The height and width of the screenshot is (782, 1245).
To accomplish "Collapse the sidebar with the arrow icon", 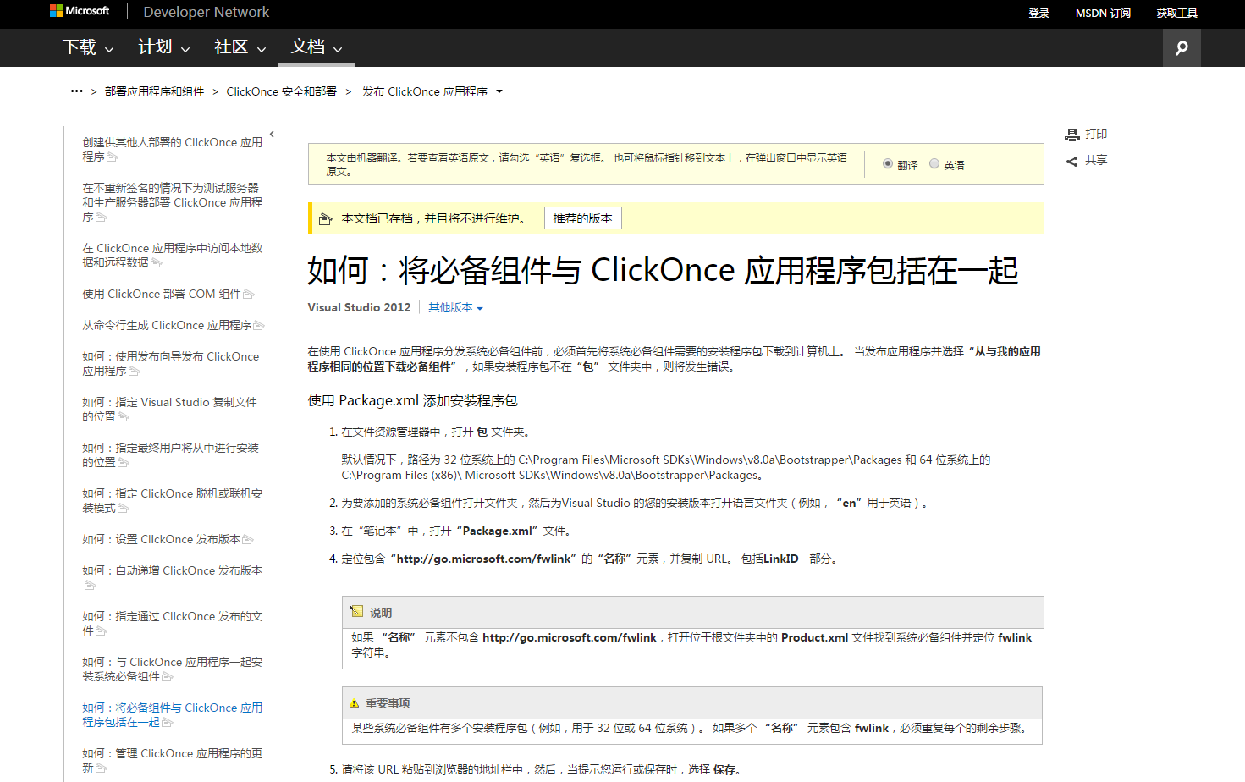I will [x=272, y=134].
